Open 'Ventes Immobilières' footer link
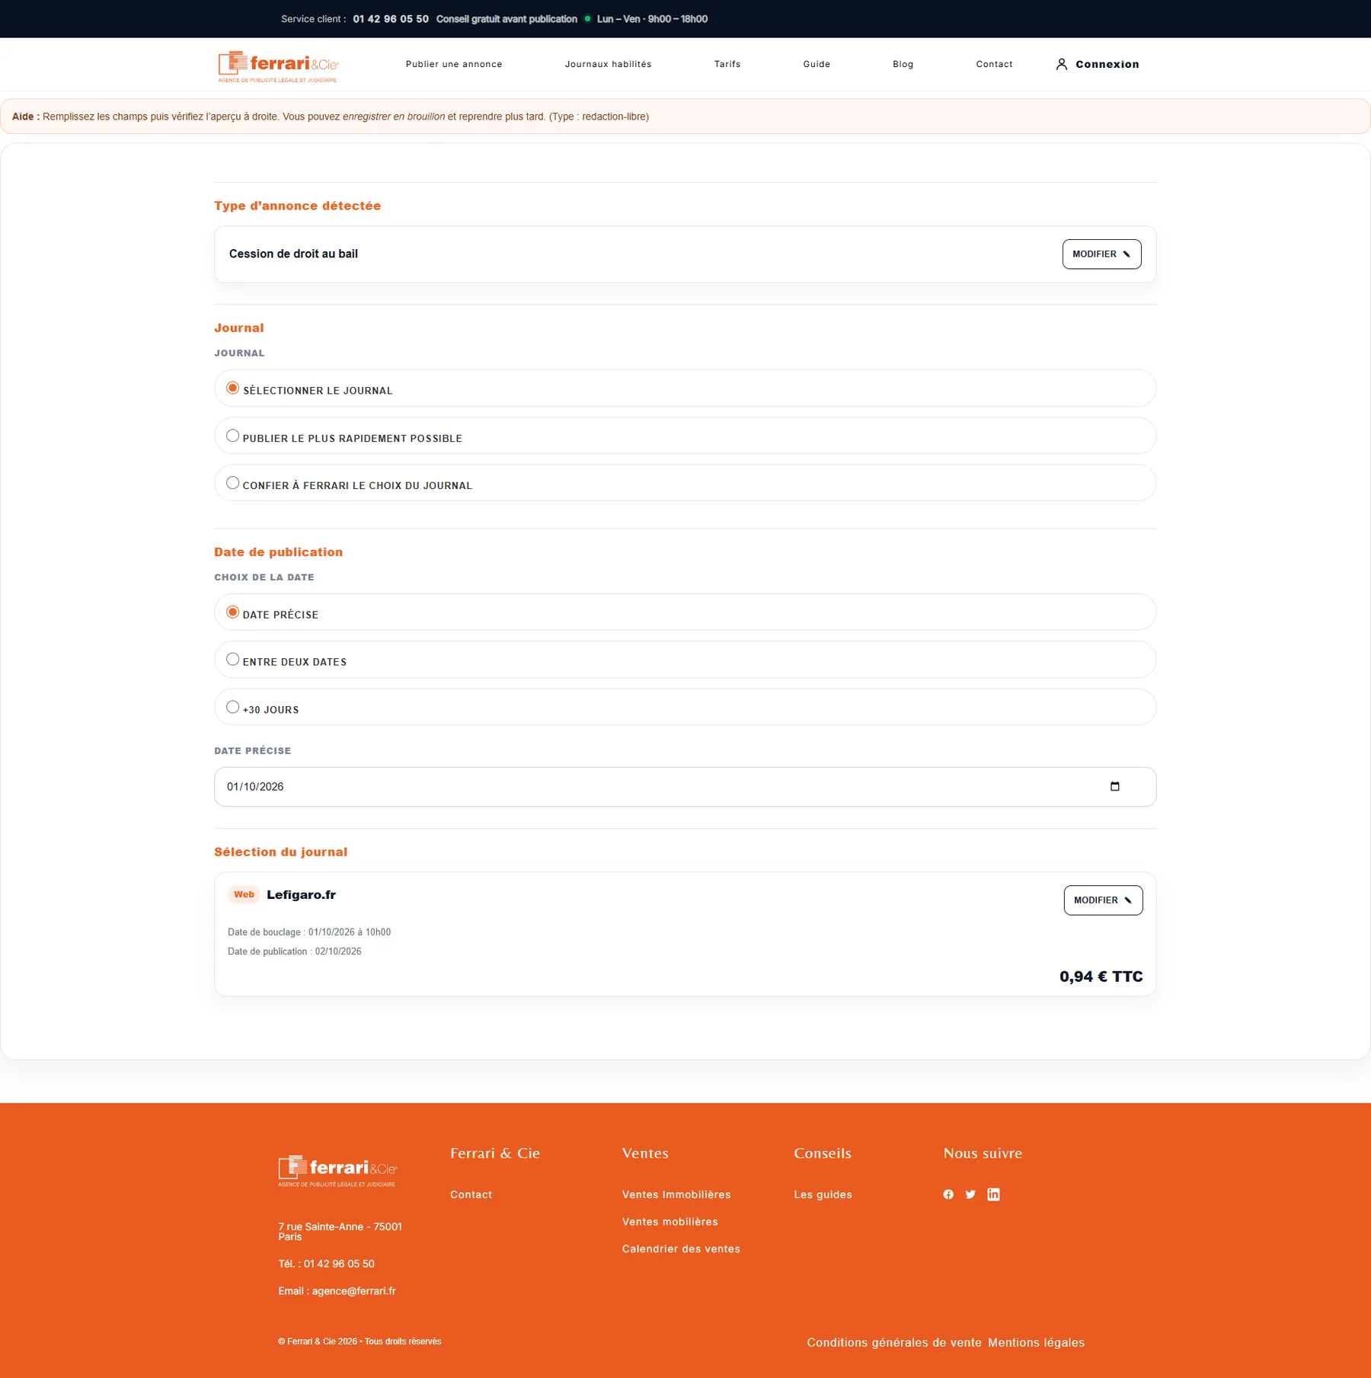 point(676,1194)
